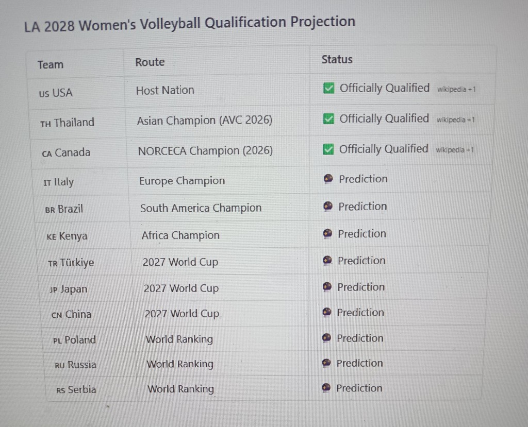Click the Route column header
Image resolution: width=528 pixels, height=427 pixels.
[150, 62]
